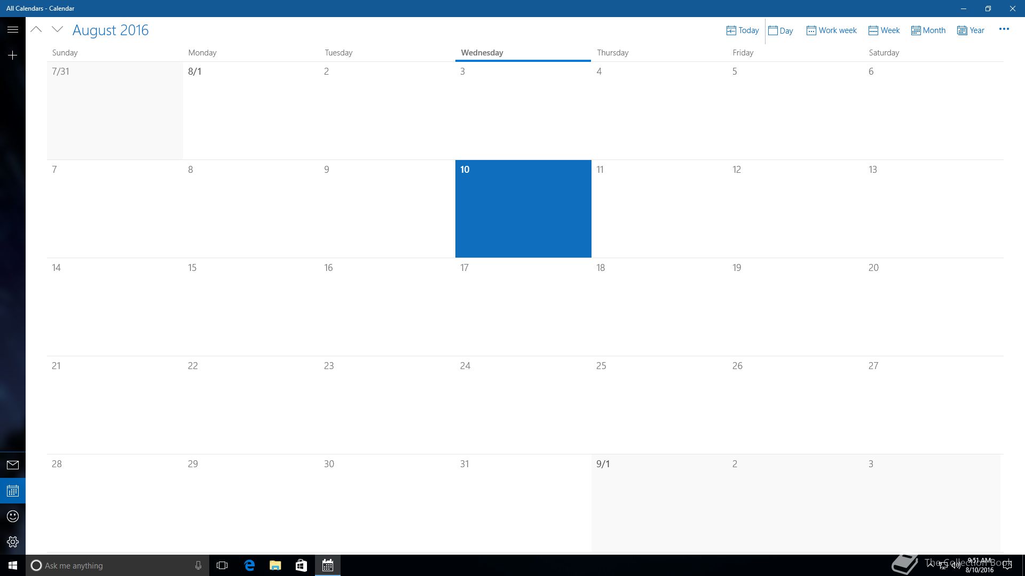Click Cortana microphone icon
The width and height of the screenshot is (1025, 576).
pos(198,565)
